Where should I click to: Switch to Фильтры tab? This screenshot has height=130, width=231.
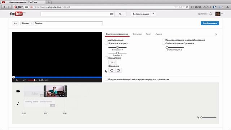[137, 34]
